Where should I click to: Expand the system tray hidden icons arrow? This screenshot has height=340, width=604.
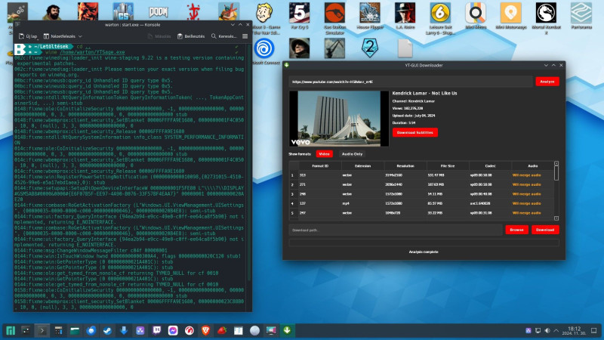556,331
